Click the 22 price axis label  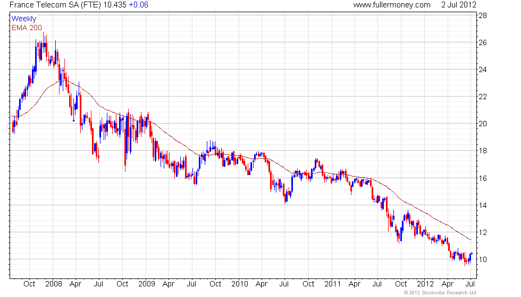pyautogui.click(x=483, y=97)
